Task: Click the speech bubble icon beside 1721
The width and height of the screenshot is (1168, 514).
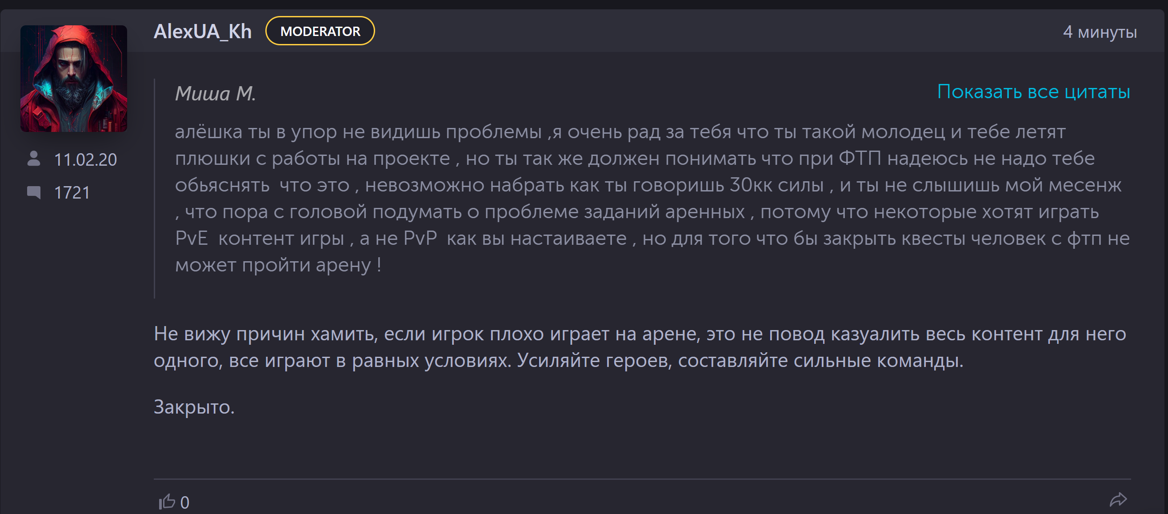Action: tap(33, 192)
